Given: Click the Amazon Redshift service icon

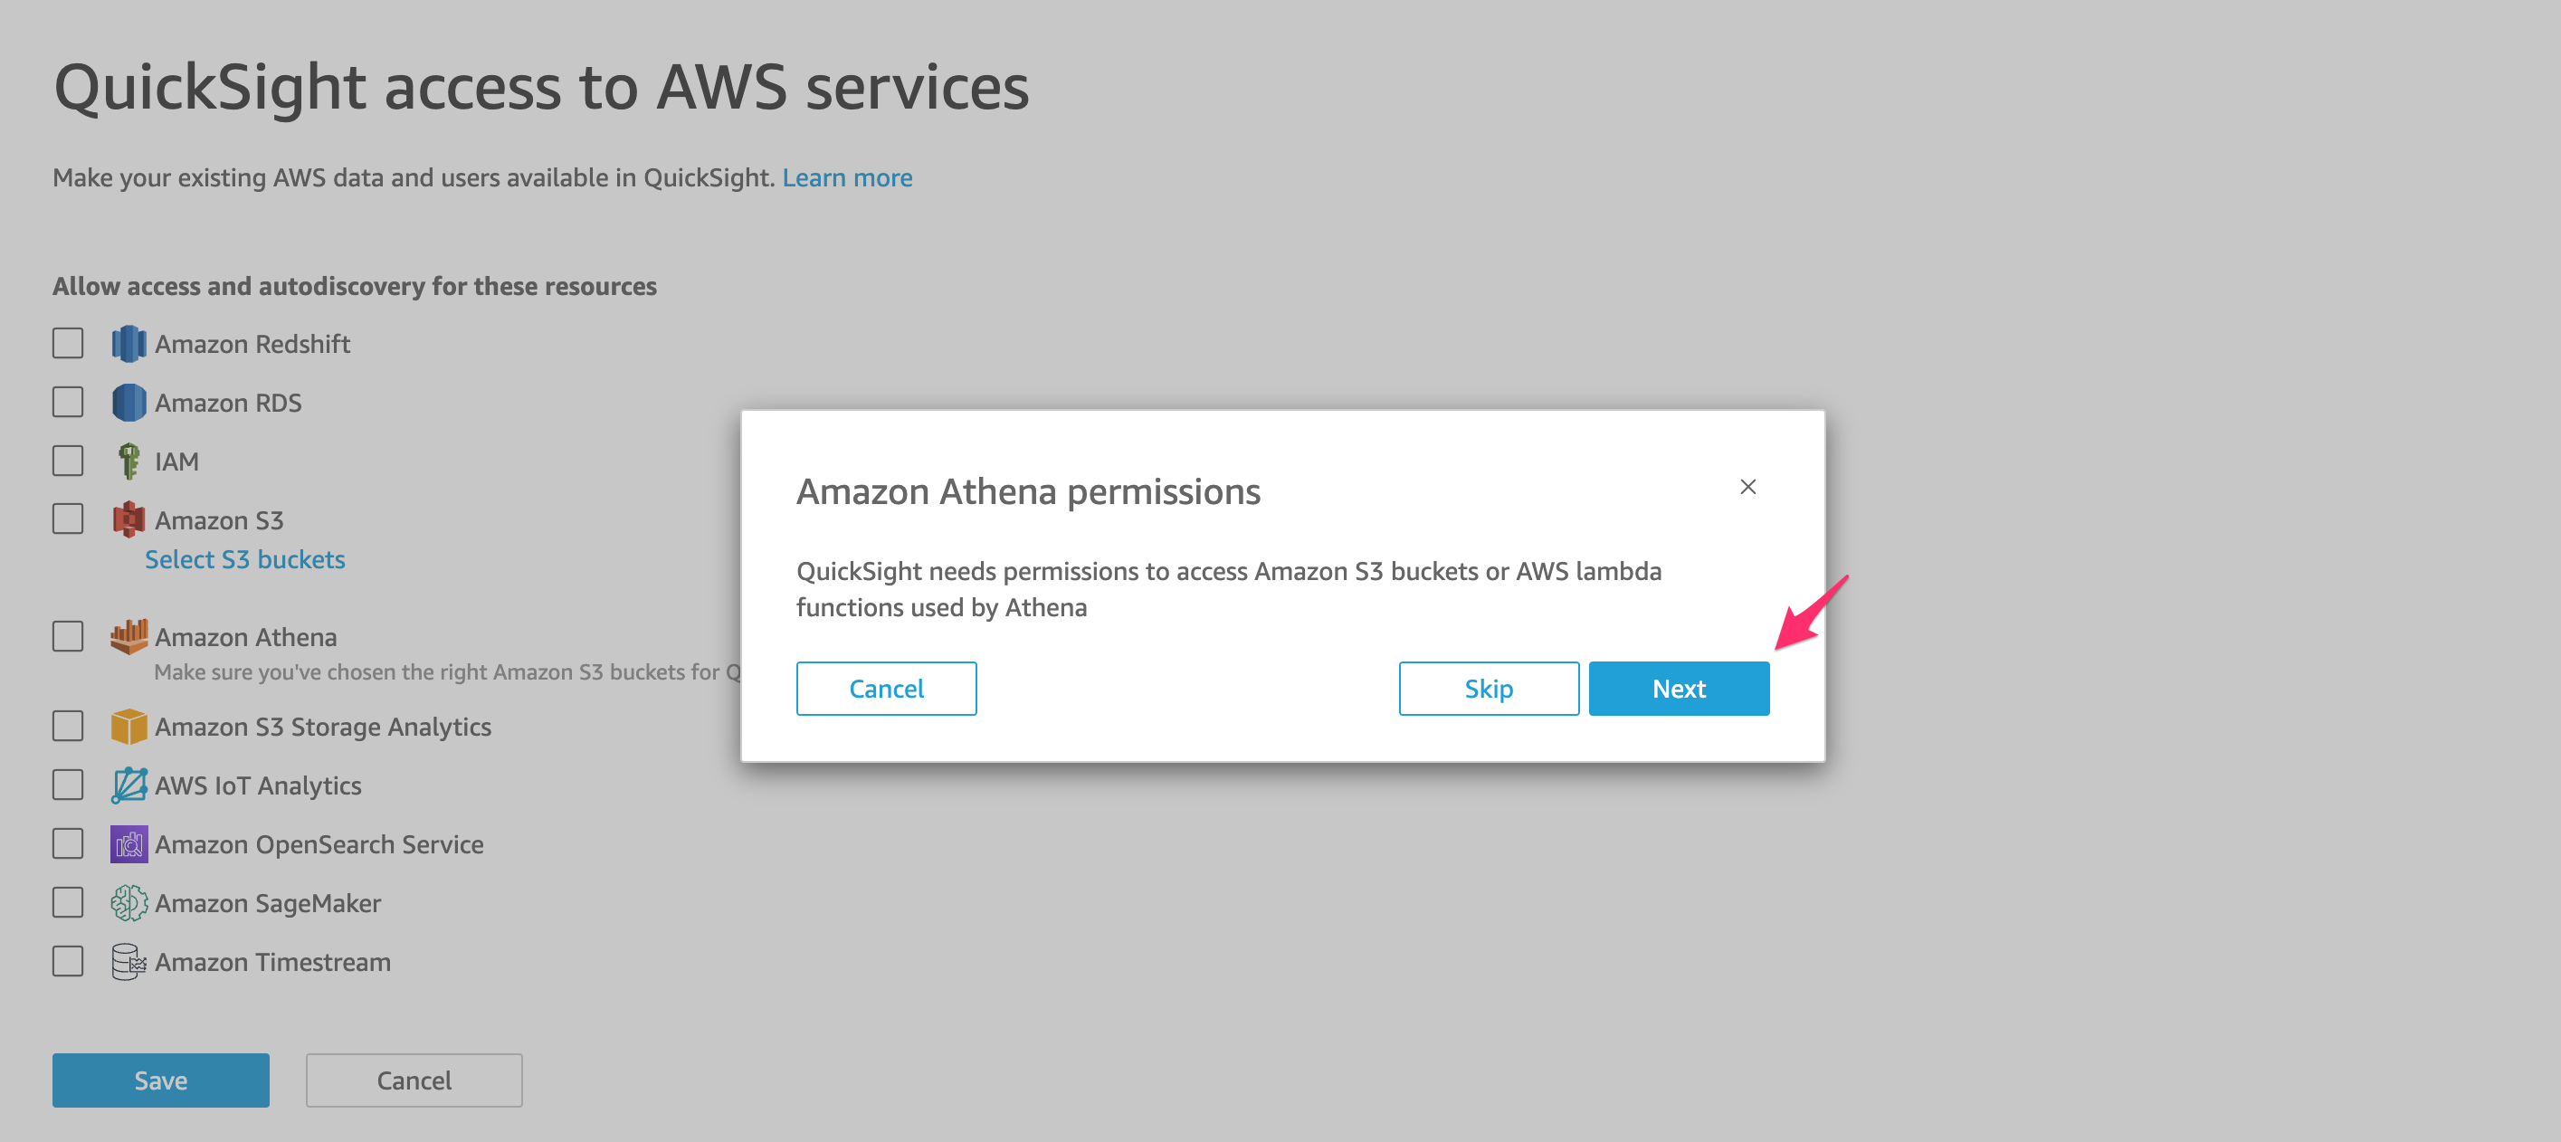Looking at the screenshot, I should click(x=129, y=344).
